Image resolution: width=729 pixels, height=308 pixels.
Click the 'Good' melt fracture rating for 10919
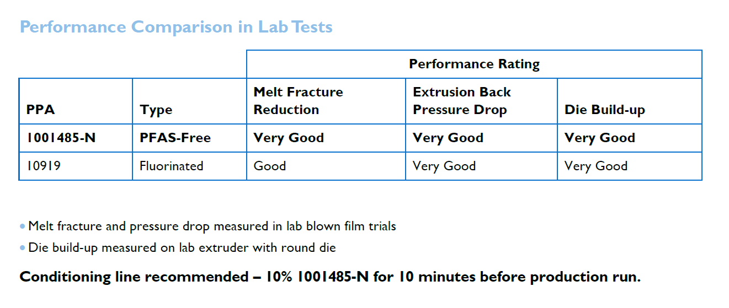click(270, 166)
